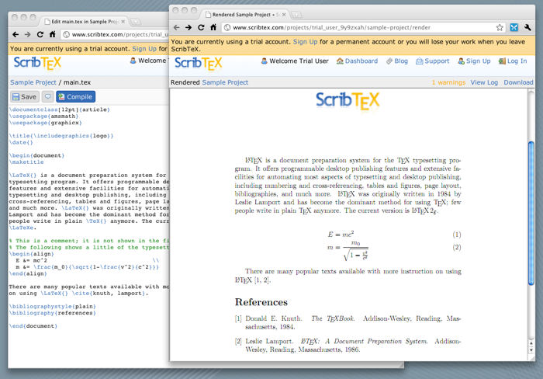
Task: Open the comment bubble button beside Save
Action: point(48,97)
